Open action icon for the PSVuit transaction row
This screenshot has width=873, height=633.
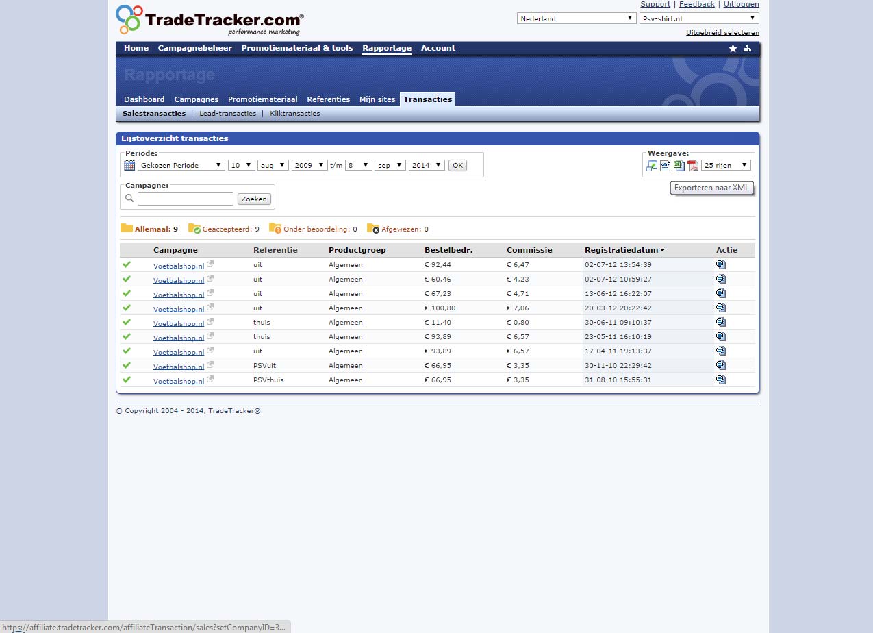(x=721, y=365)
